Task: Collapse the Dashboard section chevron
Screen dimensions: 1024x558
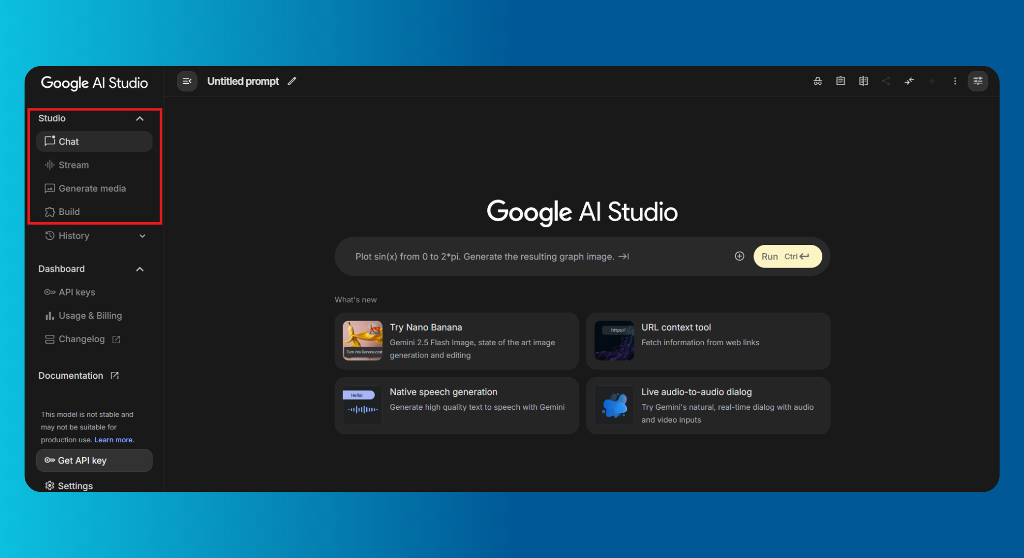Action: click(140, 269)
